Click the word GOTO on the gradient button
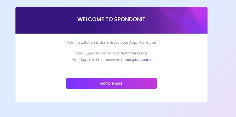Image resolution: width=236 pixels, height=117 pixels. 105,84
